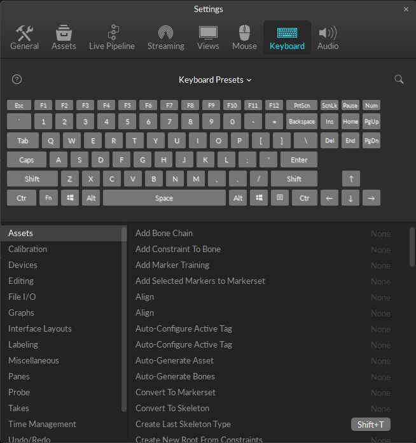Image resolution: width=416 pixels, height=443 pixels.
Task: Select the Calibration category
Action: pyautogui.click(x=27, y=249)
